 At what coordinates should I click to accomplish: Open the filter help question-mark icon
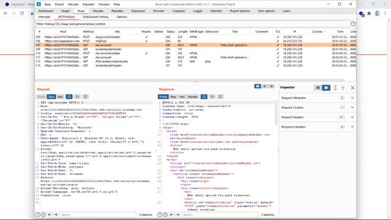tap(353, 24)
